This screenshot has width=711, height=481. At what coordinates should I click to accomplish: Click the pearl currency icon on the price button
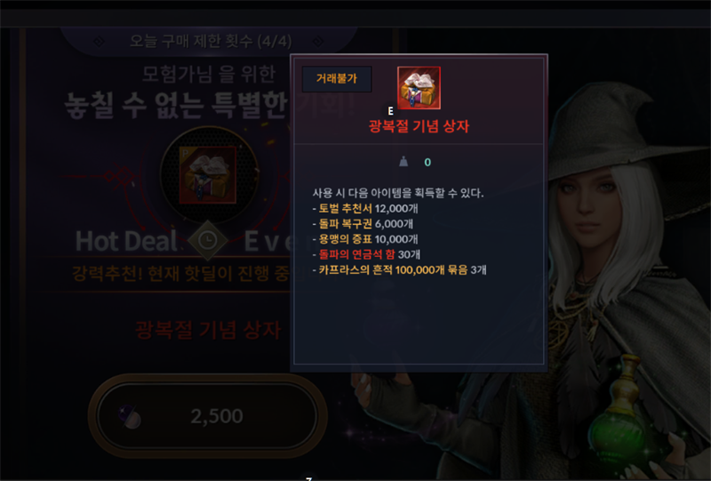click(130, 417)
